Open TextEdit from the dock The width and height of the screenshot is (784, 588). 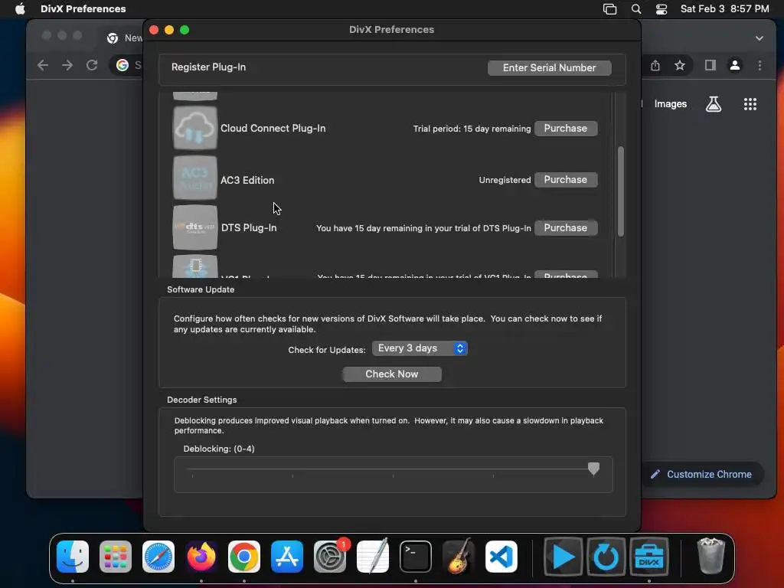373,557
